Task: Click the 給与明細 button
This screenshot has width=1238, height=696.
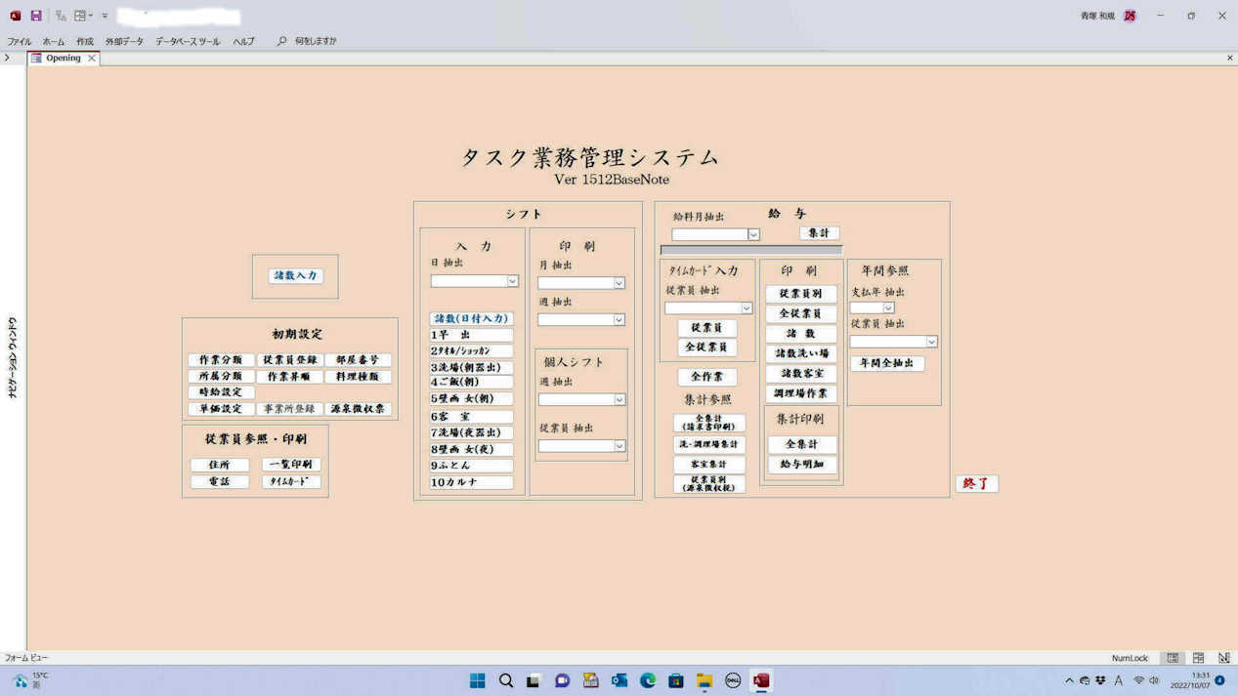Action: click(802, 465)
